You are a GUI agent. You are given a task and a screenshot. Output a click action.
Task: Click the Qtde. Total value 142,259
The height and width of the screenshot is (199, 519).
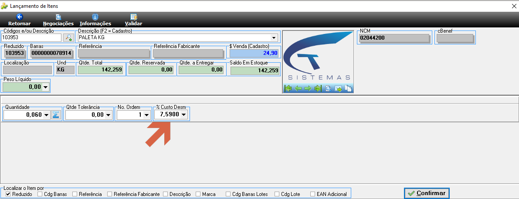pos(100,70)
